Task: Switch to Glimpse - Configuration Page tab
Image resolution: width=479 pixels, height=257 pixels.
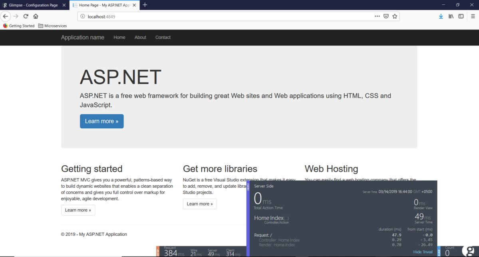Action: (x=34, y=5)
